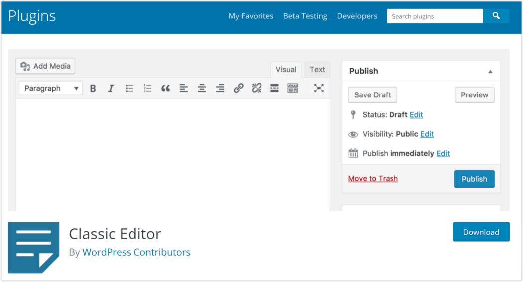Toggle italic formatting in editor toolbar
This screenshot has width=523, height=282.
[111, 88]
